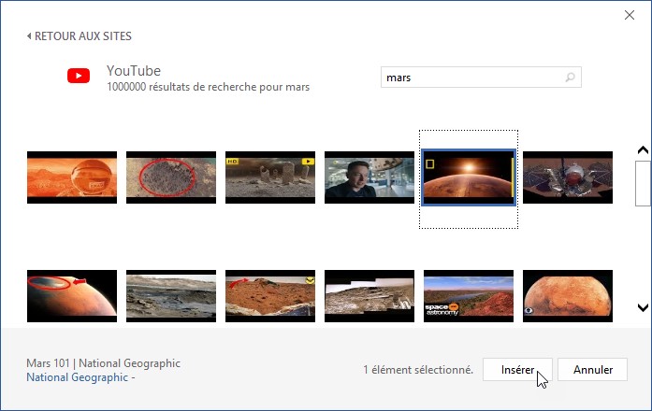Click the mars search text field

(471, 78)
